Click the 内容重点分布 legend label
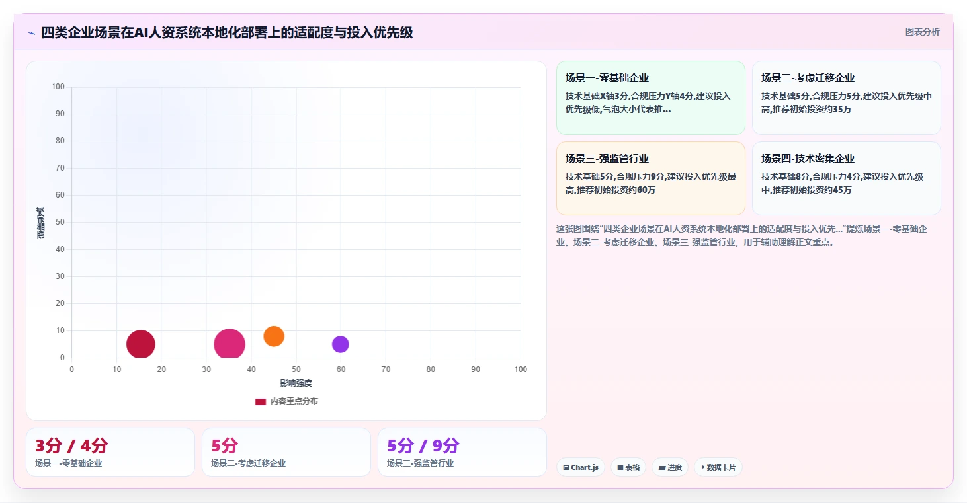This screenshot has width=967, height=503. click(x=294, y=401)
